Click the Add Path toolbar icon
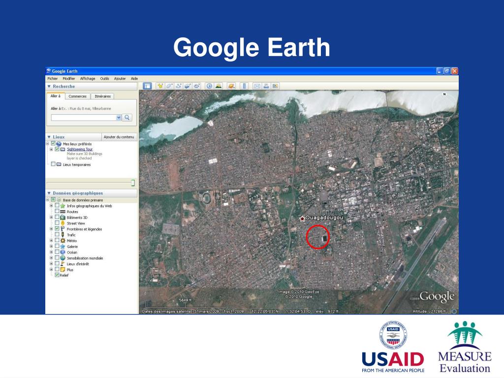This screenshot has width=504, height=378. (x=179, y=86)
